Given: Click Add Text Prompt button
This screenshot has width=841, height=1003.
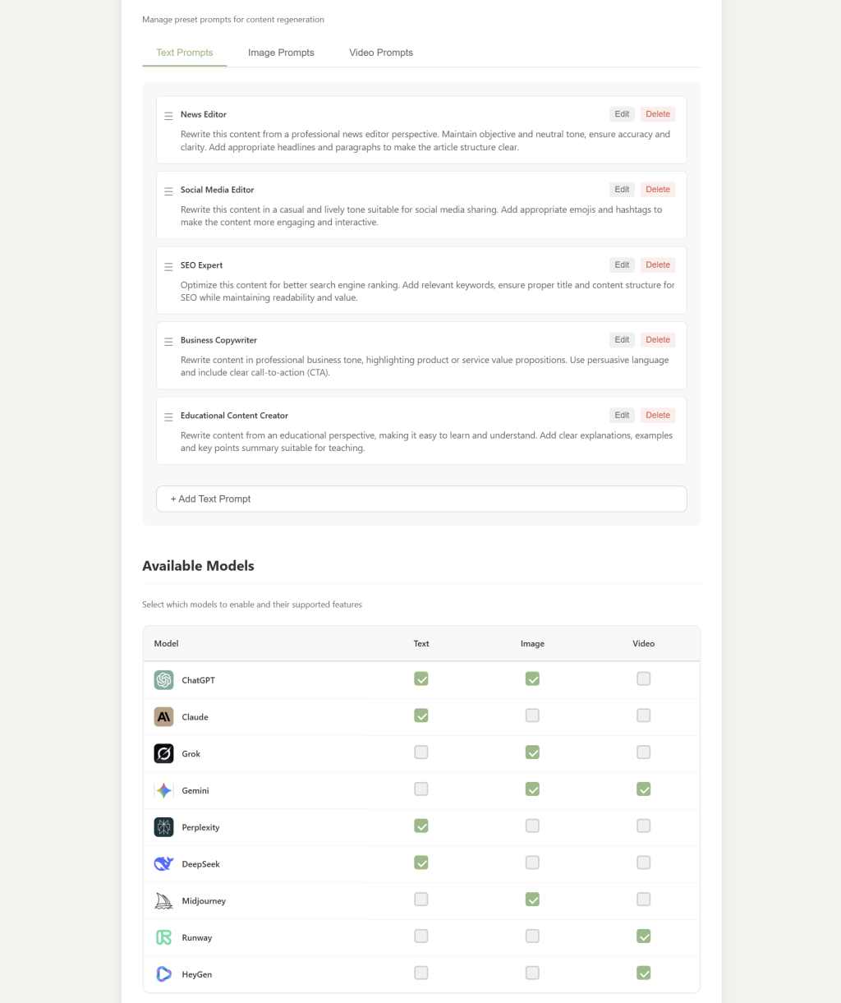Looking at the screenshot, I should point(421,499).
